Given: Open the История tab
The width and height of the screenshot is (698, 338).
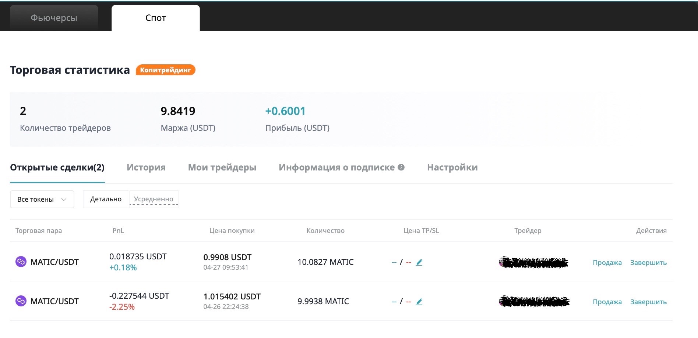Looking at the screenshot, I should (x=146, y=168).
